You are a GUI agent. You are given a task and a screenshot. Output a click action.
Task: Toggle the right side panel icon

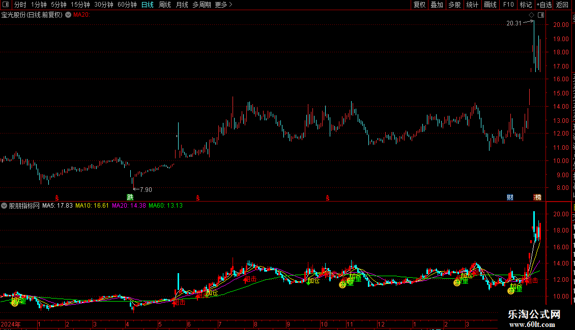click(541, 15)
